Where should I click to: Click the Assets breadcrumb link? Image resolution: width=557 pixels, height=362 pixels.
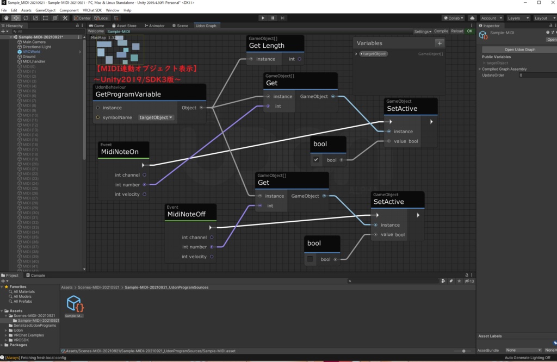pos(66,288)
